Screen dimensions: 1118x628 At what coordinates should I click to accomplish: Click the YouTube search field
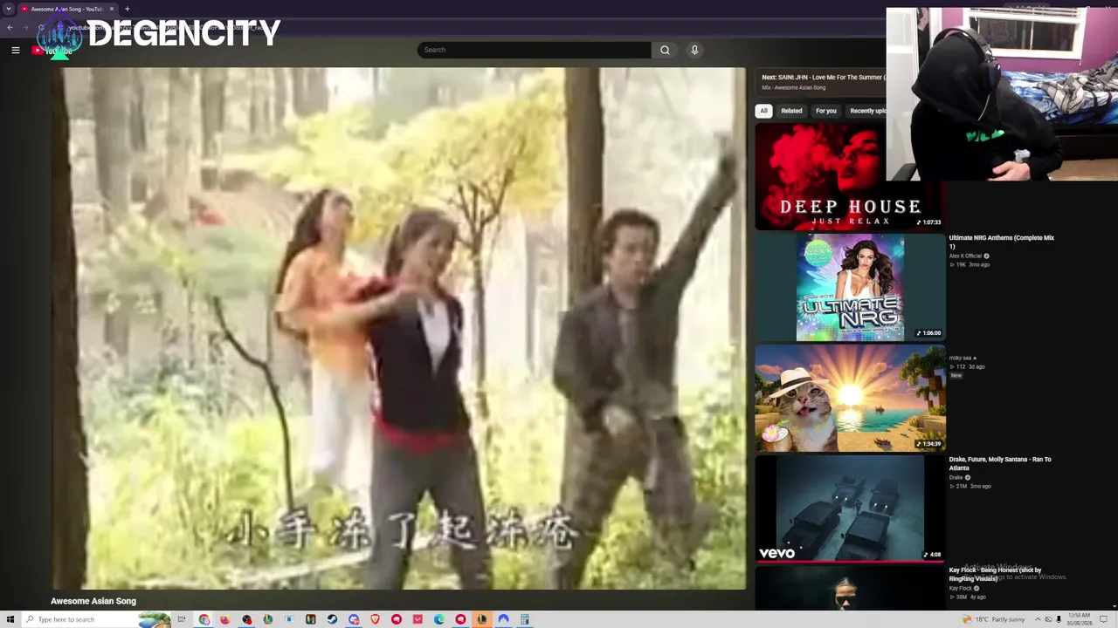point(535,50)
